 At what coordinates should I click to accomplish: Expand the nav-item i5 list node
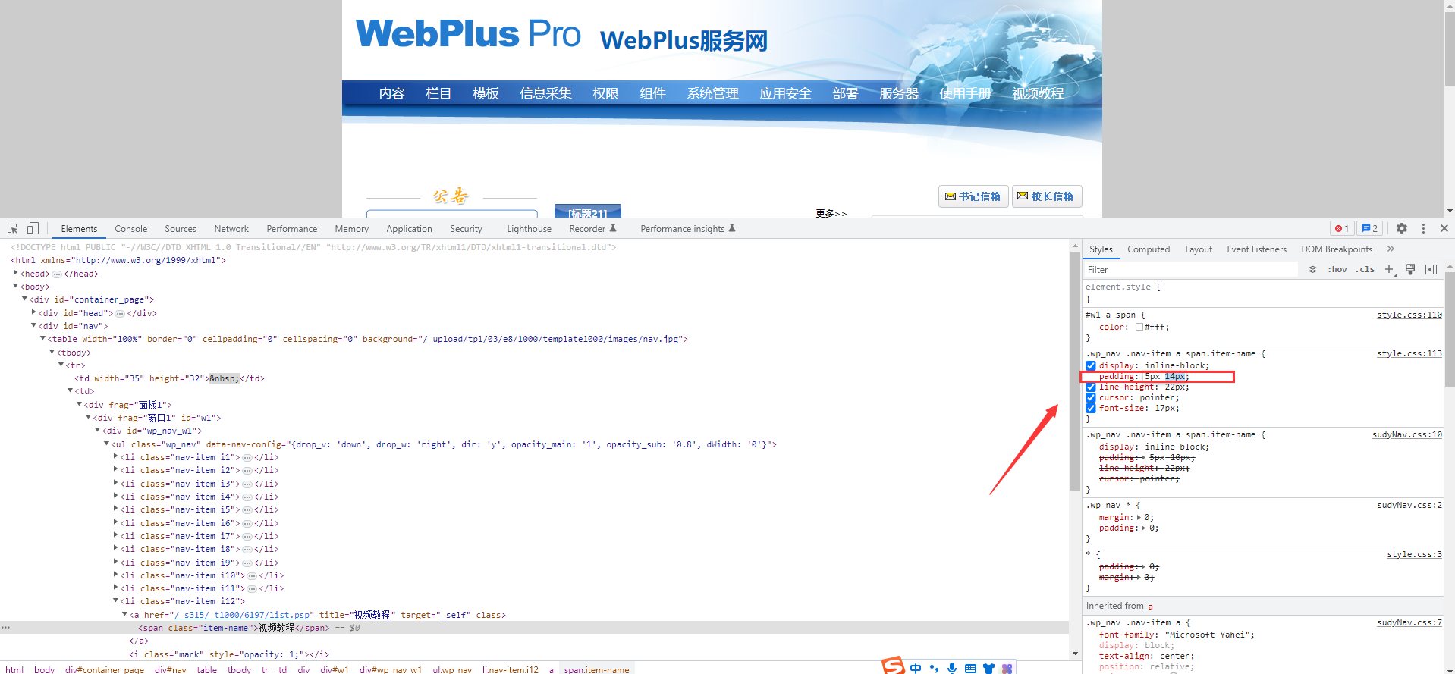coord(115,509)
